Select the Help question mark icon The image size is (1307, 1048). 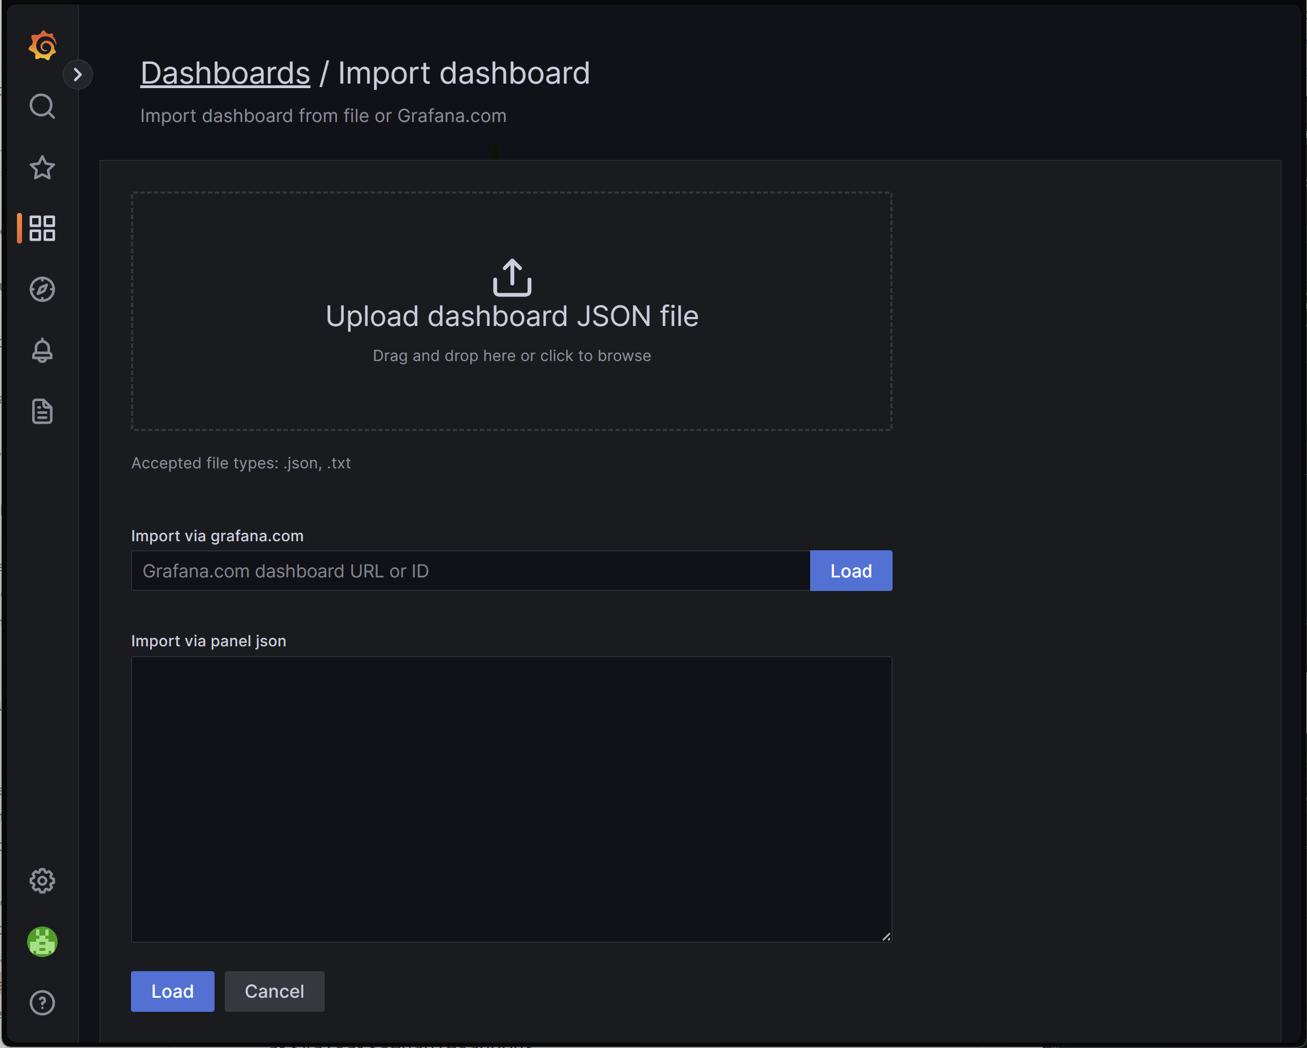pyautogui.click(x=43, y=1002)
